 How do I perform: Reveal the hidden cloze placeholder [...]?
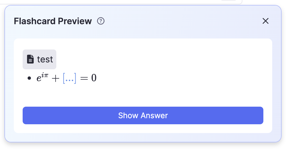point(70,79)
